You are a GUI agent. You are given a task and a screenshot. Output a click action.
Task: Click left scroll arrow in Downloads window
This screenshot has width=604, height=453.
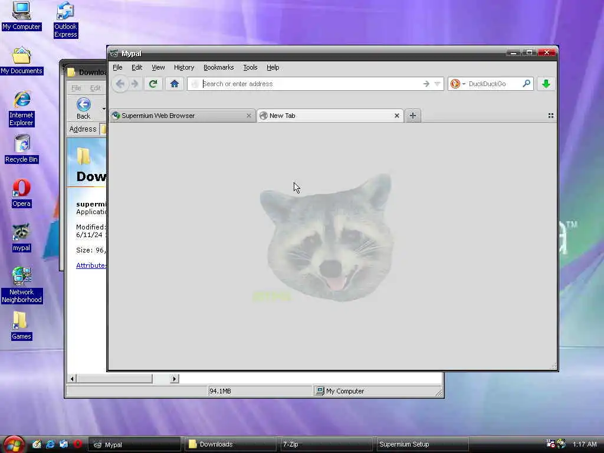[x=72, y=379]
